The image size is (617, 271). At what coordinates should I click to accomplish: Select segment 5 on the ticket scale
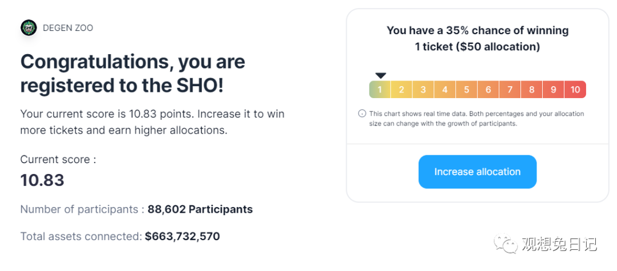[467, 90]
